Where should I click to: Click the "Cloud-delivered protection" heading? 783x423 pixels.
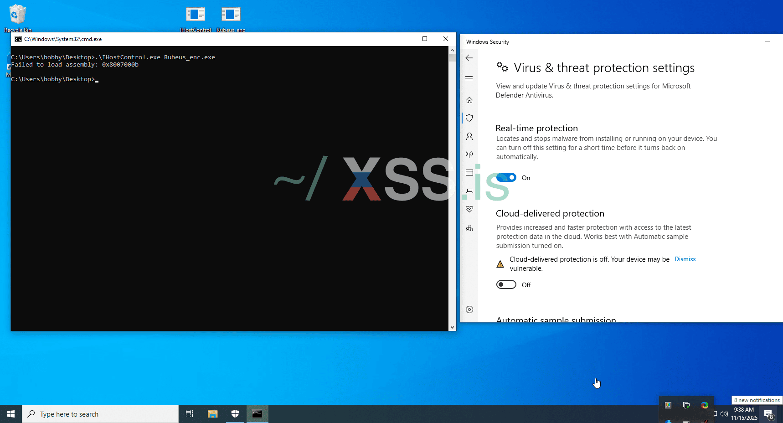coord(550,213)
